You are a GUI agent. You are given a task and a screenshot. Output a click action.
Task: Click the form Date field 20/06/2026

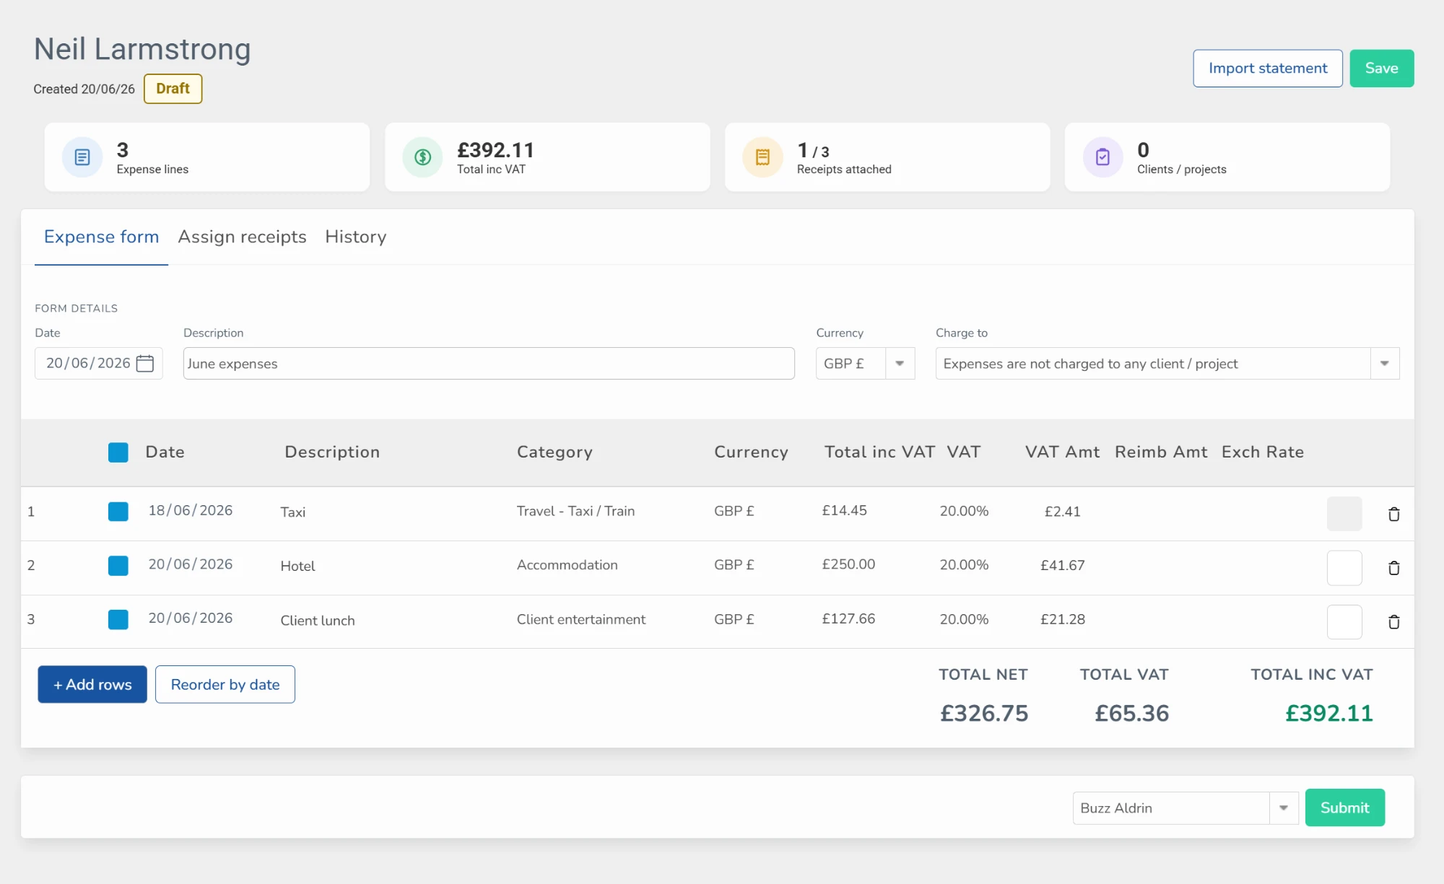coord(99,363)
